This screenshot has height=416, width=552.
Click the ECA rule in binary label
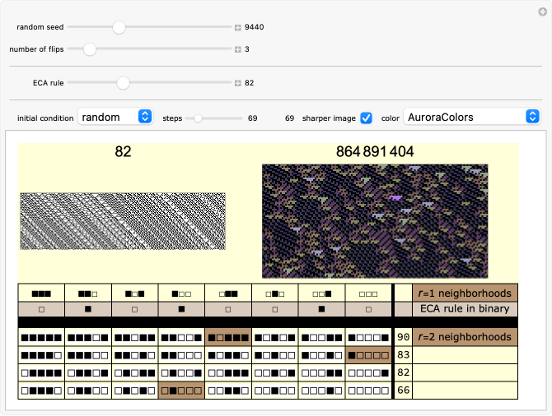click(x=465, y=309)
